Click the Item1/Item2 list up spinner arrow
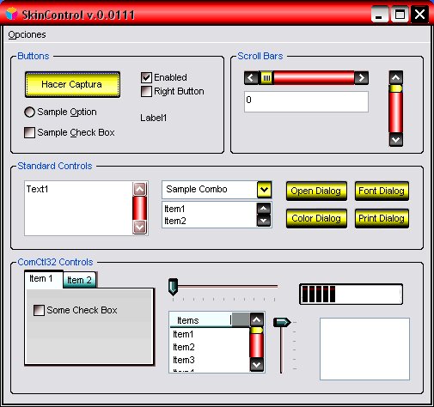 coord(264,209)
